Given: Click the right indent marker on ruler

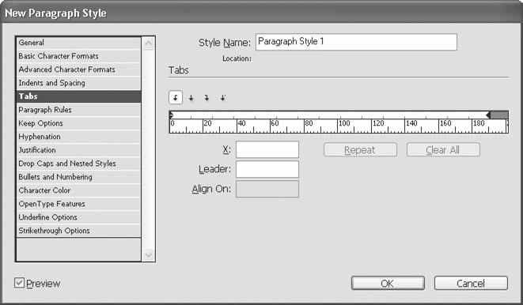Looking at the screenshot, I should tap(488, 115).
